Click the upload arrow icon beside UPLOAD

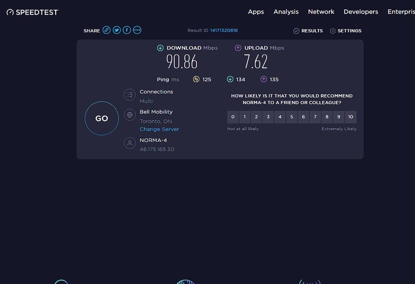(x=238, y=48)
